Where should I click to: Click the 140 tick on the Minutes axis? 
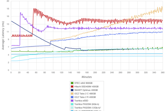tap(70, 73)
